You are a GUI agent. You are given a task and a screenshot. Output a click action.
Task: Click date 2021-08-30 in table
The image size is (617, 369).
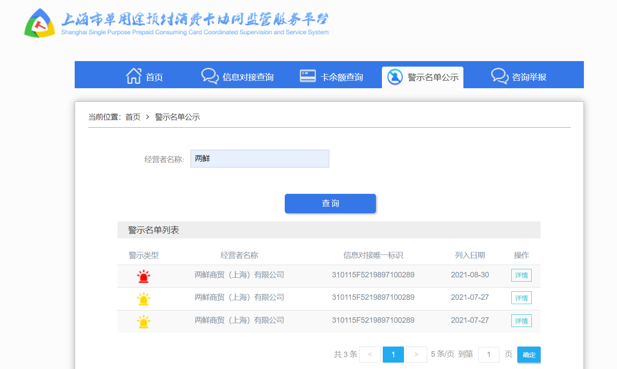470,275
